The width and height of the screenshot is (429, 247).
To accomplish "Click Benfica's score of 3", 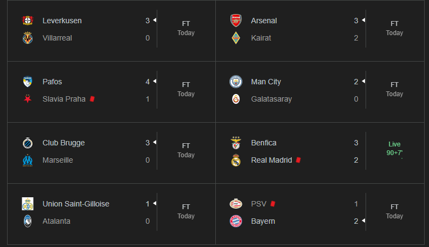I will (x=356, y=143).
